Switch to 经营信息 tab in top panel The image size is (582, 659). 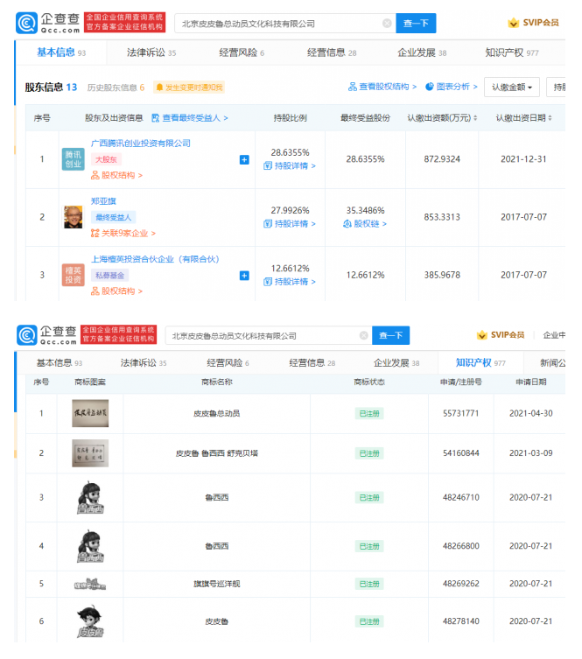332,53
